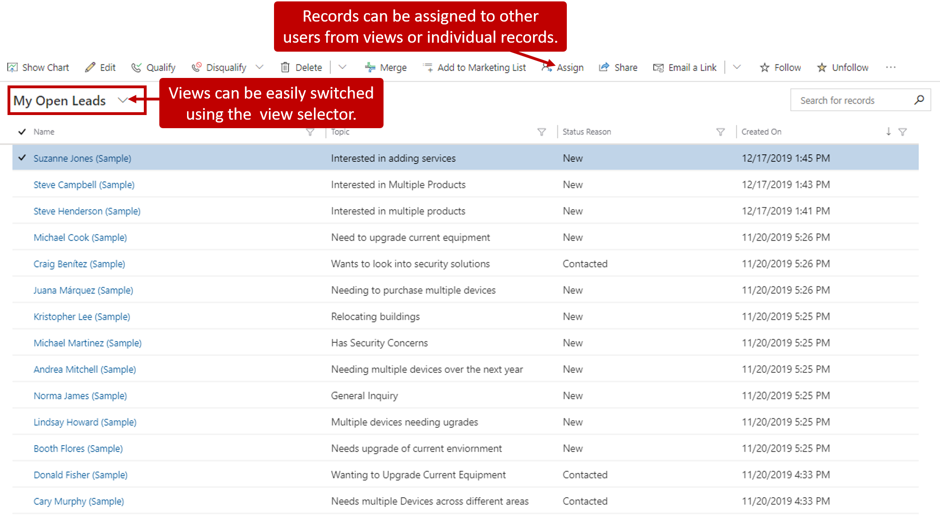Open Norma James (Sample) lead
940x531 pixels.
coord(80,396)
